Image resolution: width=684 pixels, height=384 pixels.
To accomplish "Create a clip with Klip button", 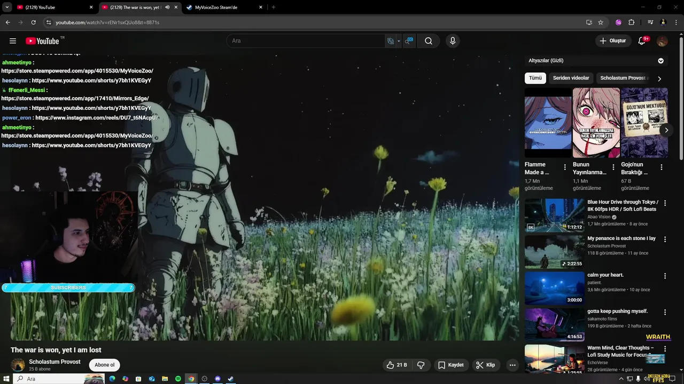I will (x=486, y=365).
